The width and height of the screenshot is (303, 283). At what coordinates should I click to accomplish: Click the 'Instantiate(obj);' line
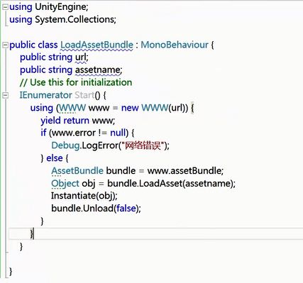point(84,196)
